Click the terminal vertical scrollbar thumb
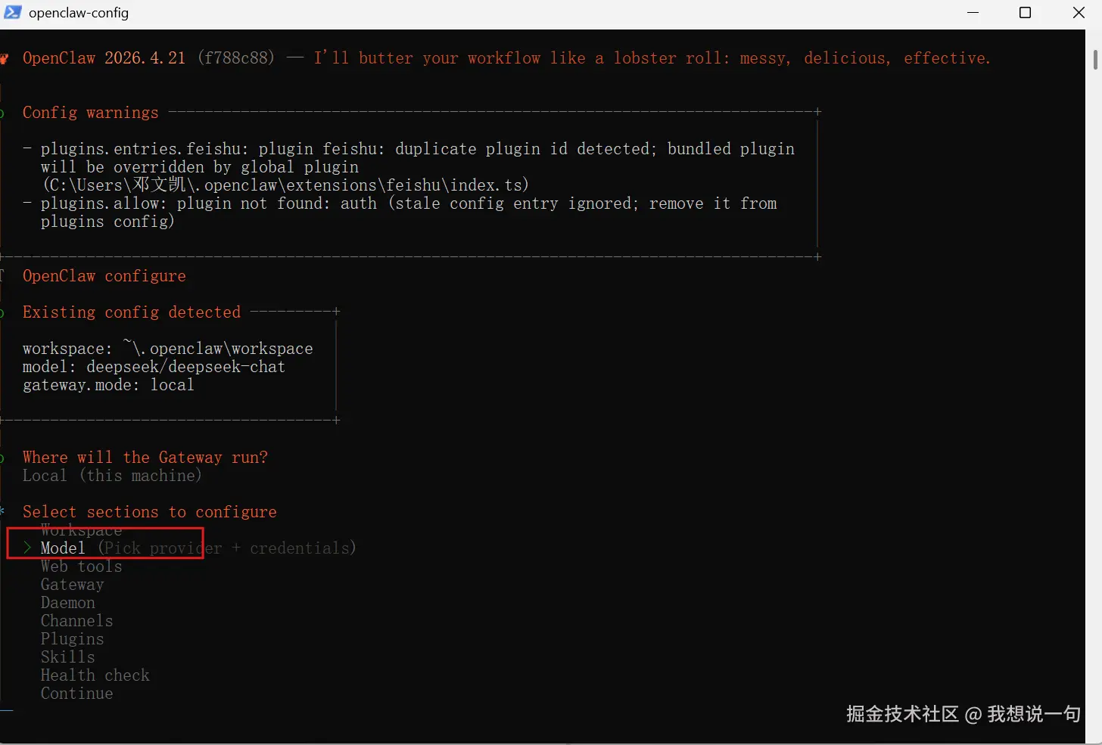Viewport: 1102px width, 745px height. point(1094,59)
